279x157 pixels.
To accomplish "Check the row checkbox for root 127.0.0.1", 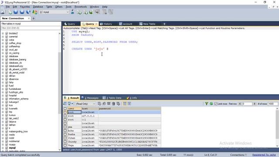I will pos(65,116).
